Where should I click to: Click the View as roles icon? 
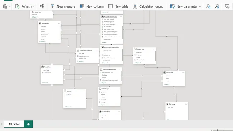point(217,6)
